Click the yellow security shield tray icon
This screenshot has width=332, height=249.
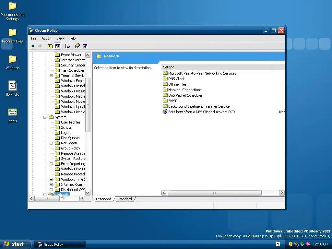290,244
